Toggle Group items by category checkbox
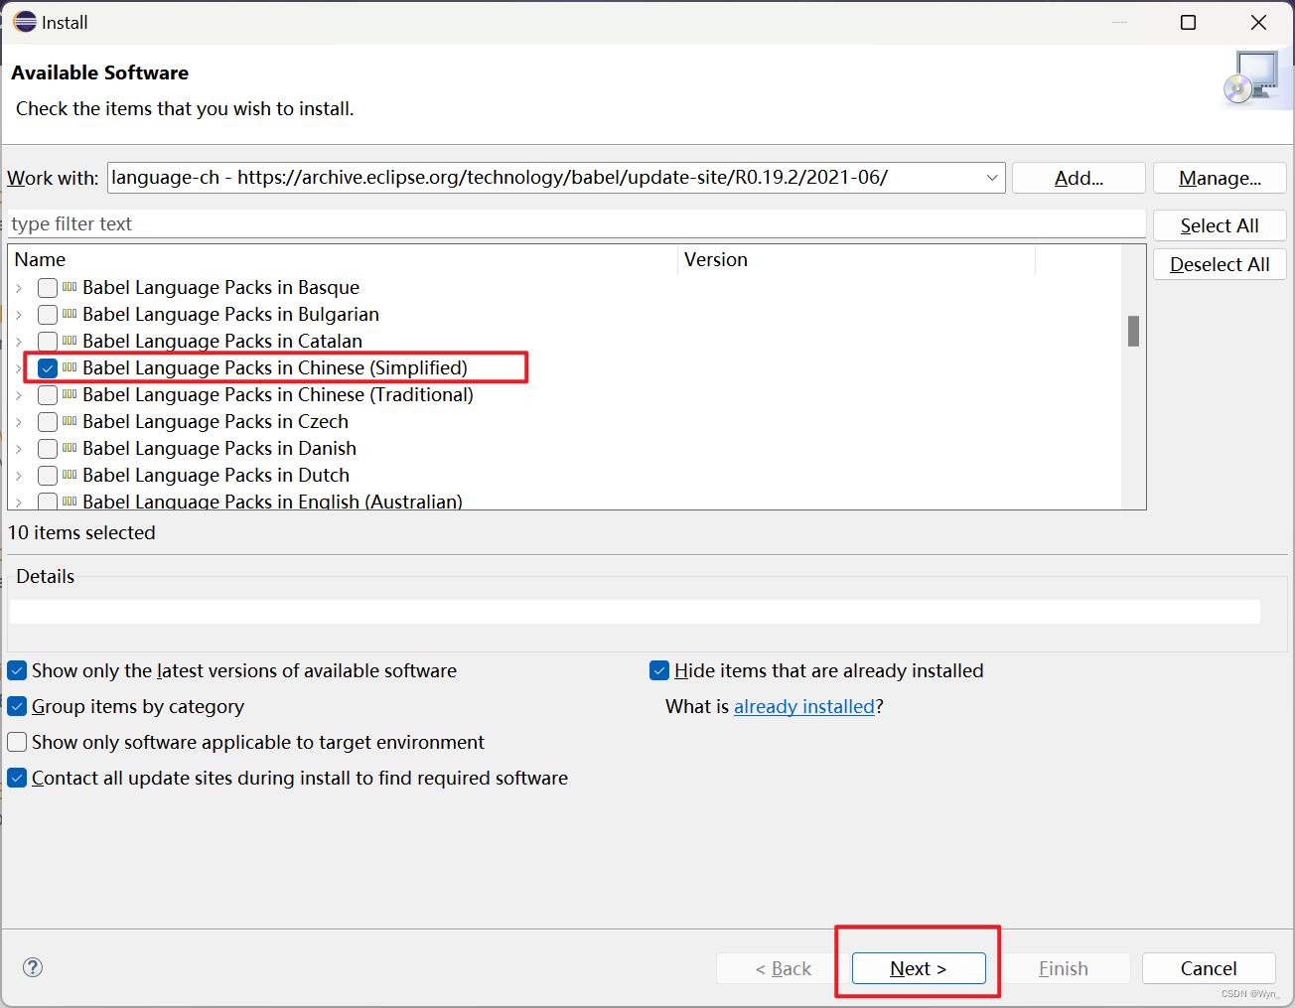 pos(17,706)
